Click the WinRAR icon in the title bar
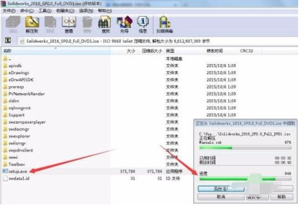This screenshot has width=303, height=206. point(3,3)
